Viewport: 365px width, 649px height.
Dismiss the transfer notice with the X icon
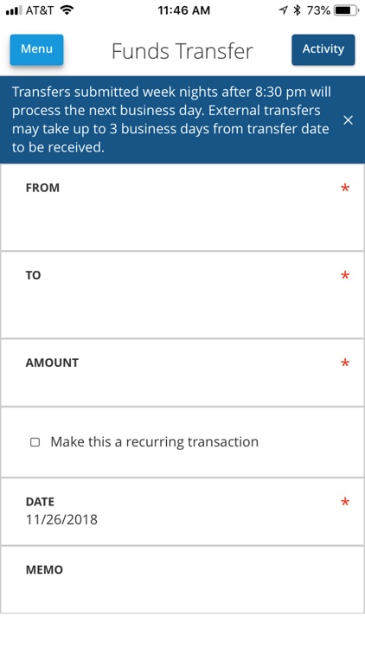pyautogui.click(x=348, y=120)
